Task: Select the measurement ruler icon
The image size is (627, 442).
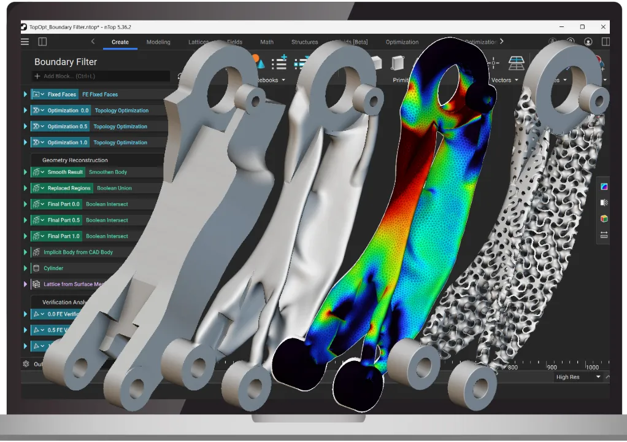Action: [x=604, y=235]
